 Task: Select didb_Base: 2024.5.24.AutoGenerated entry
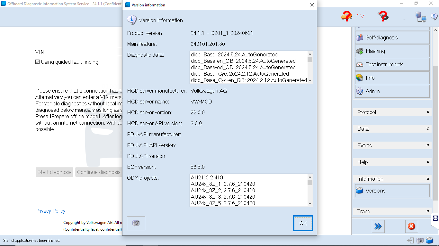pyautogui.click(x=234, y=54)
